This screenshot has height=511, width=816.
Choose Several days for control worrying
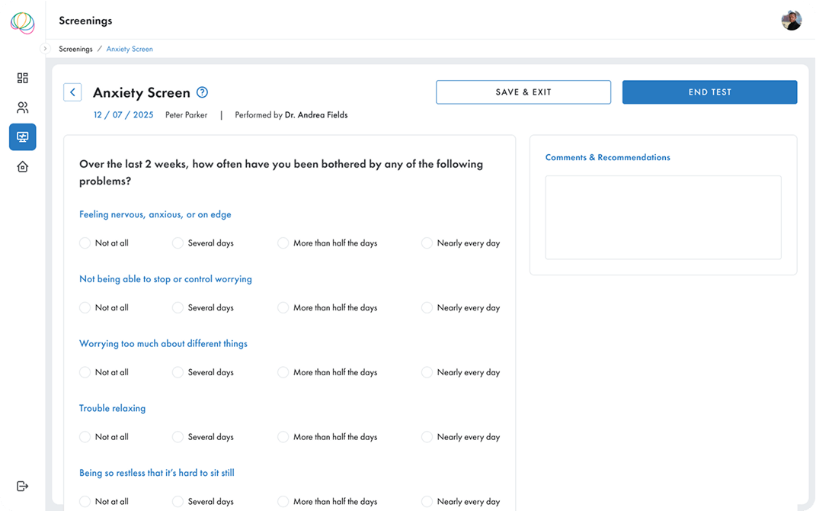(x=178, y=307)
